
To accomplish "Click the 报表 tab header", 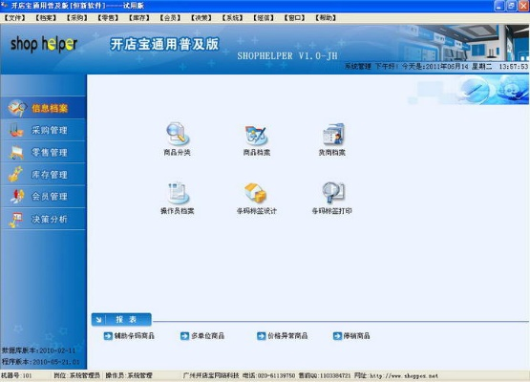I will [121, 320].
